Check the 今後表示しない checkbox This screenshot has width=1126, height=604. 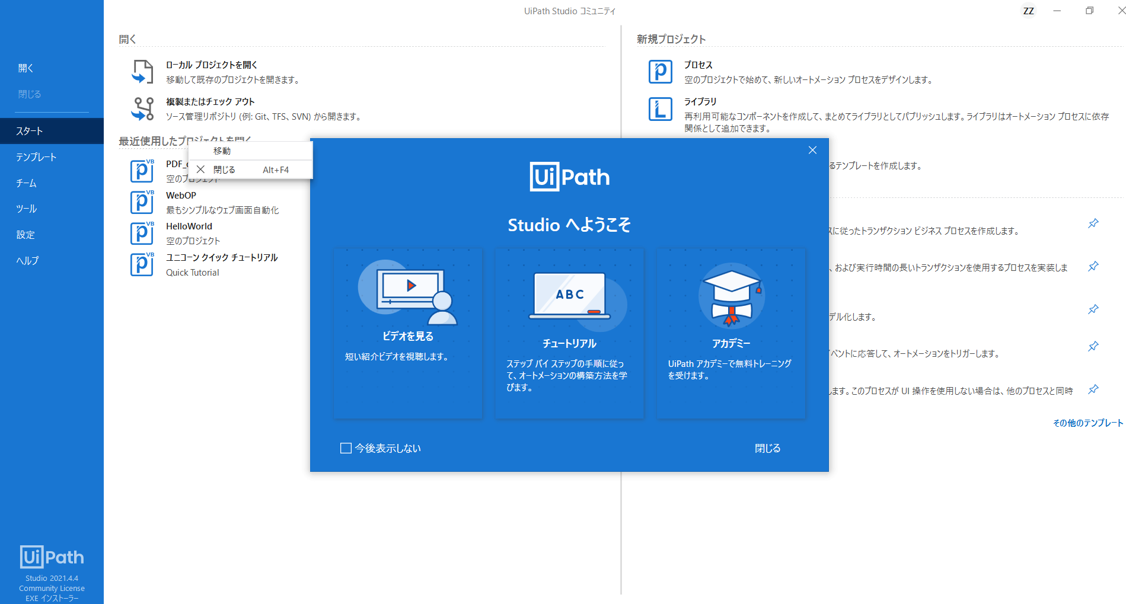pos(346,448)
